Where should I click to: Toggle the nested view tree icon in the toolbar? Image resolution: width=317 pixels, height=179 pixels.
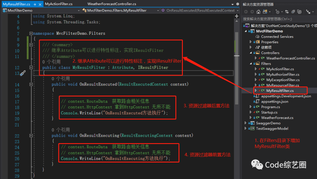pyautogui.click(x=308, y=12)
